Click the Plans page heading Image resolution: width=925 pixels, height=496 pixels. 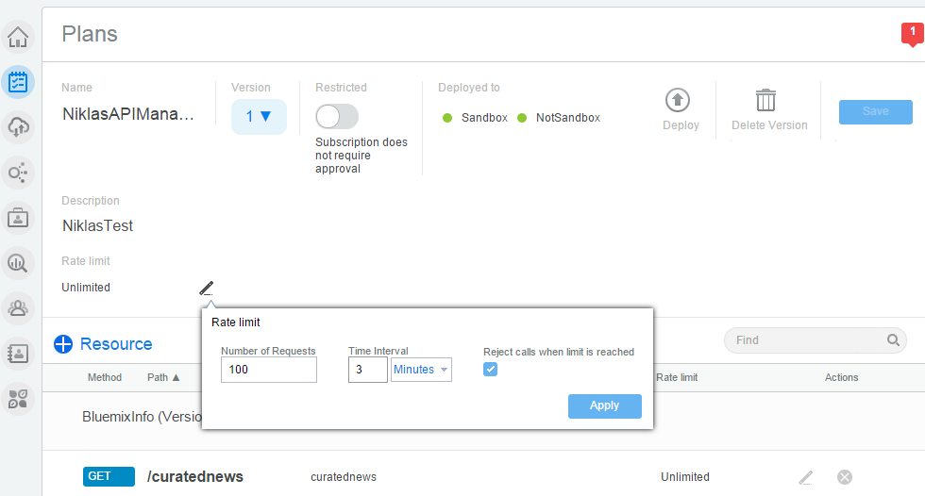(90, 34)
